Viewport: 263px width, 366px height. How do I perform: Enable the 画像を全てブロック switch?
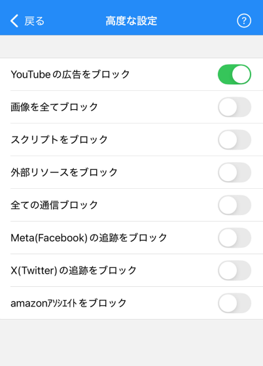click(x=234, y=107)
